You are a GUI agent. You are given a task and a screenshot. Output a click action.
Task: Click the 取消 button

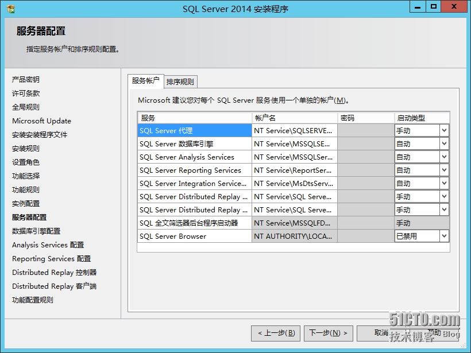click(381, 333)
